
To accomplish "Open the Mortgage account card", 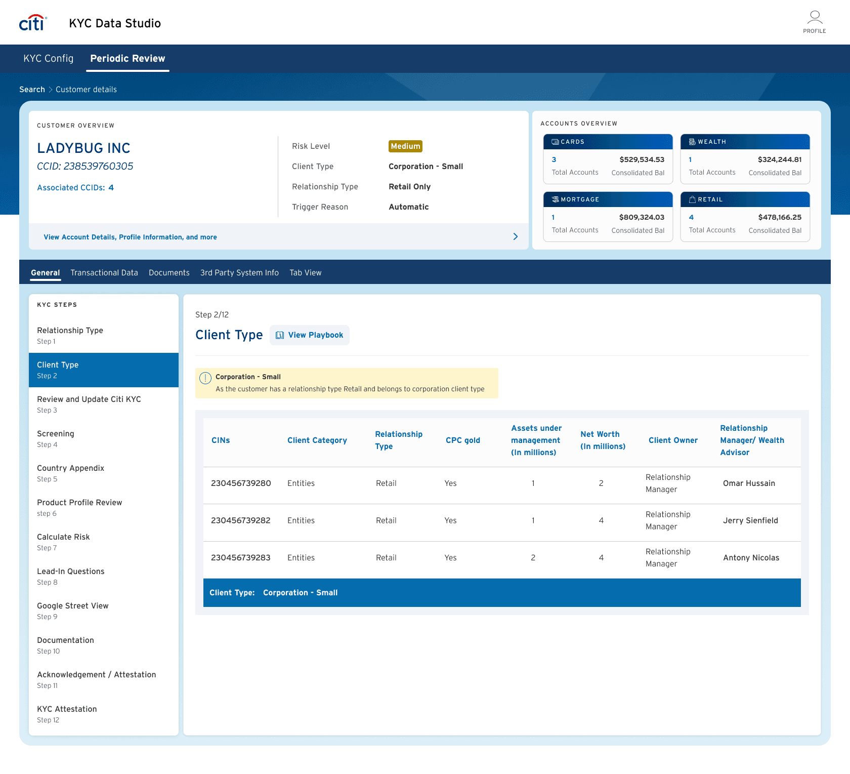I will click(x=608, y=217).
